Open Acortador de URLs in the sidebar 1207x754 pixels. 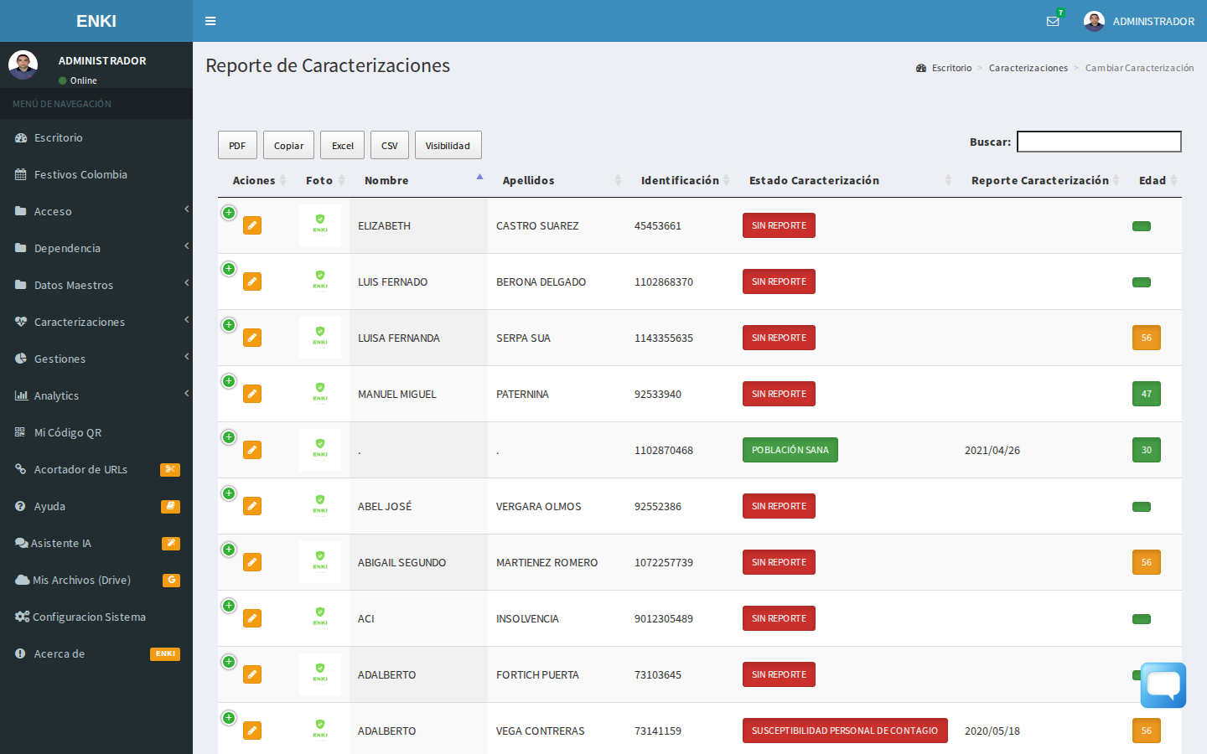coord(96,469)
